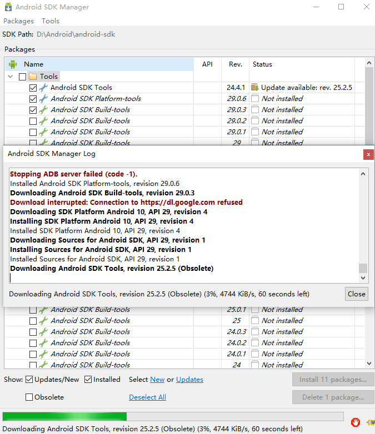Click the API column header
The image size is (375, 434).
pos(207,64)
